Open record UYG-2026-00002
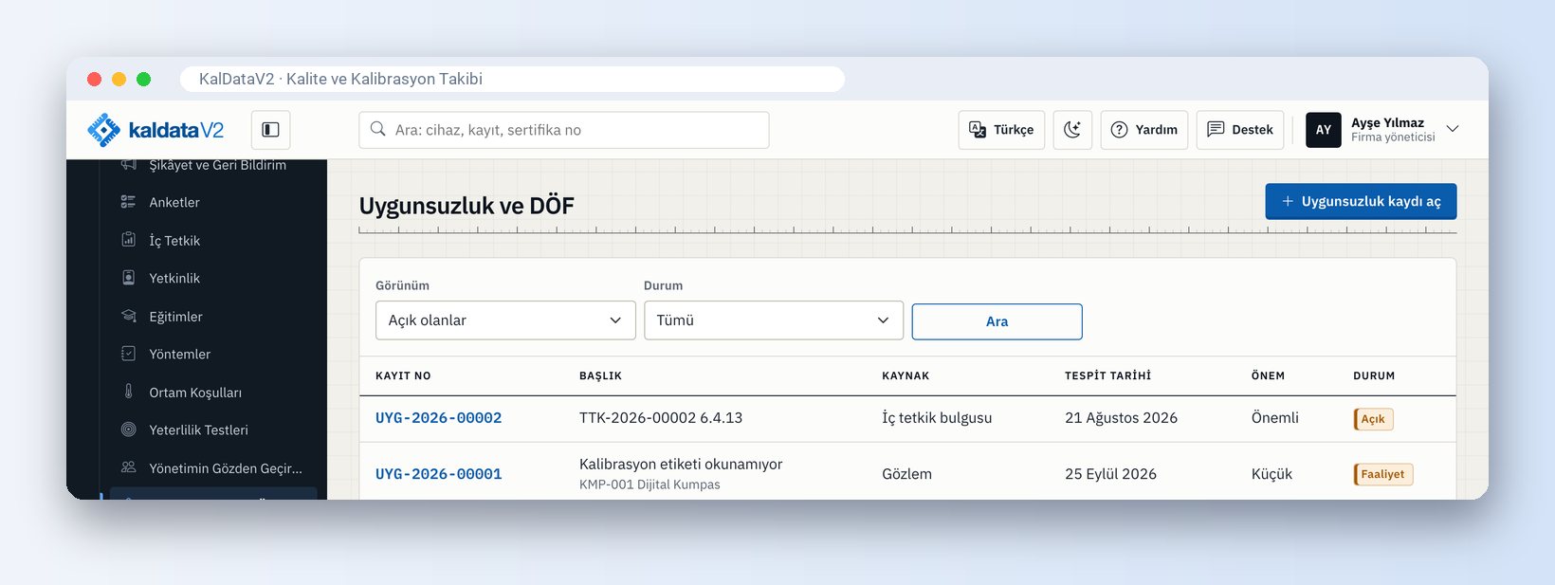 coord(438,418)
